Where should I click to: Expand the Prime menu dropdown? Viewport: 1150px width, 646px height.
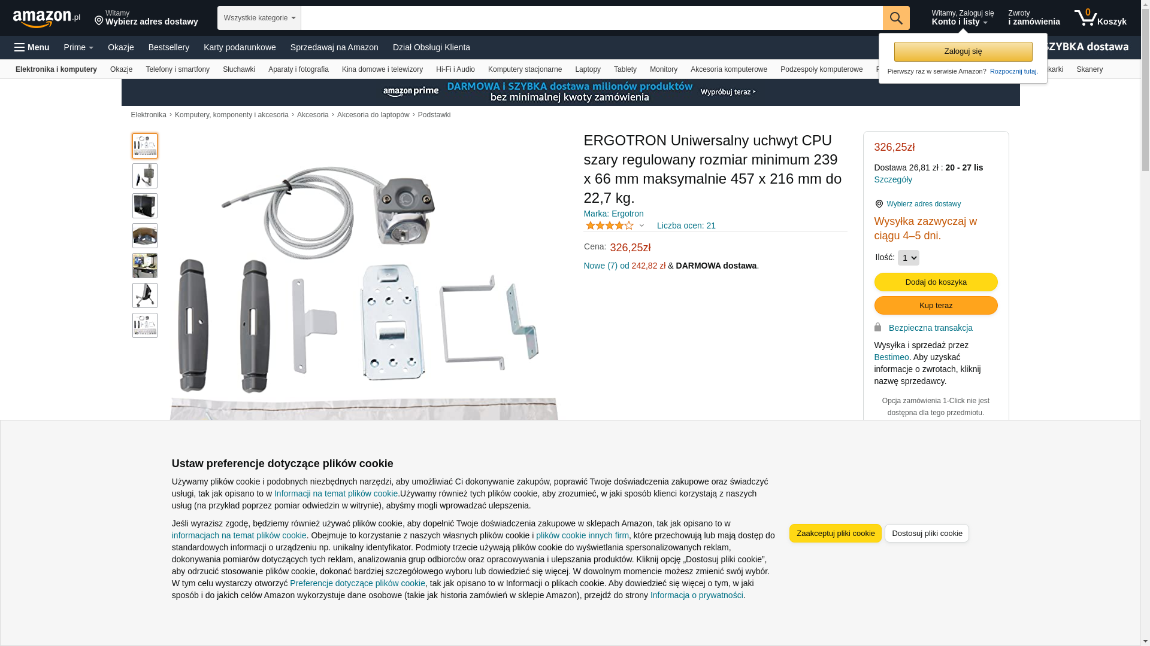pyautogui.click(x=78, y=47)
